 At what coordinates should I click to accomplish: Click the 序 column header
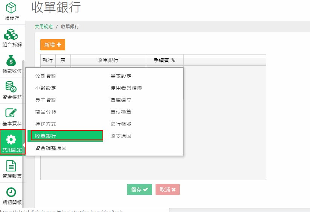63,60
